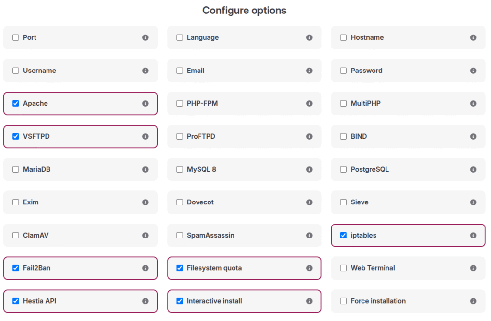Click the info icon next to BIND

(473, 137)
